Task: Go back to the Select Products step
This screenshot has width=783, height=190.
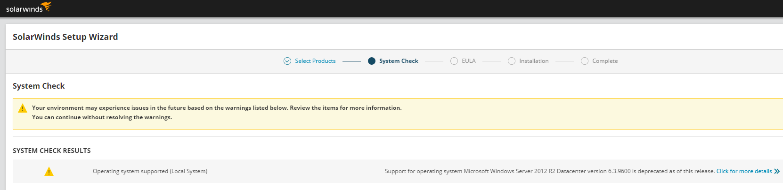Action: (315, 61)
